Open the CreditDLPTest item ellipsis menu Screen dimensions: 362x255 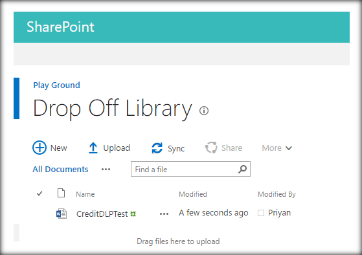[x=164, y=214]
